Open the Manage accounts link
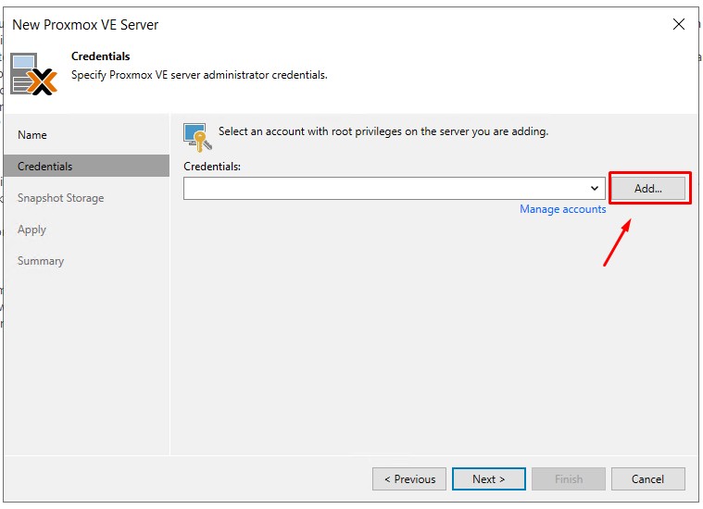The width and height of the screenshot is (703, 509). pos(562,209)
